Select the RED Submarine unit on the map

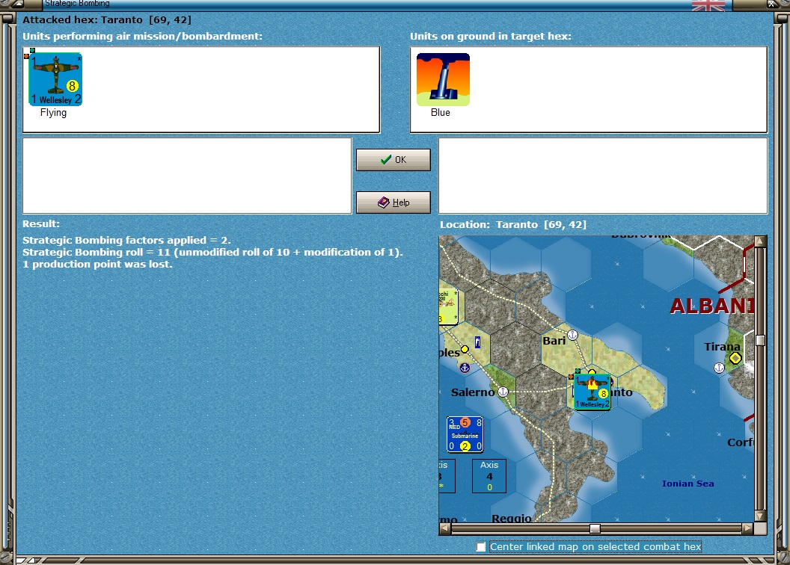click(465, 434)
